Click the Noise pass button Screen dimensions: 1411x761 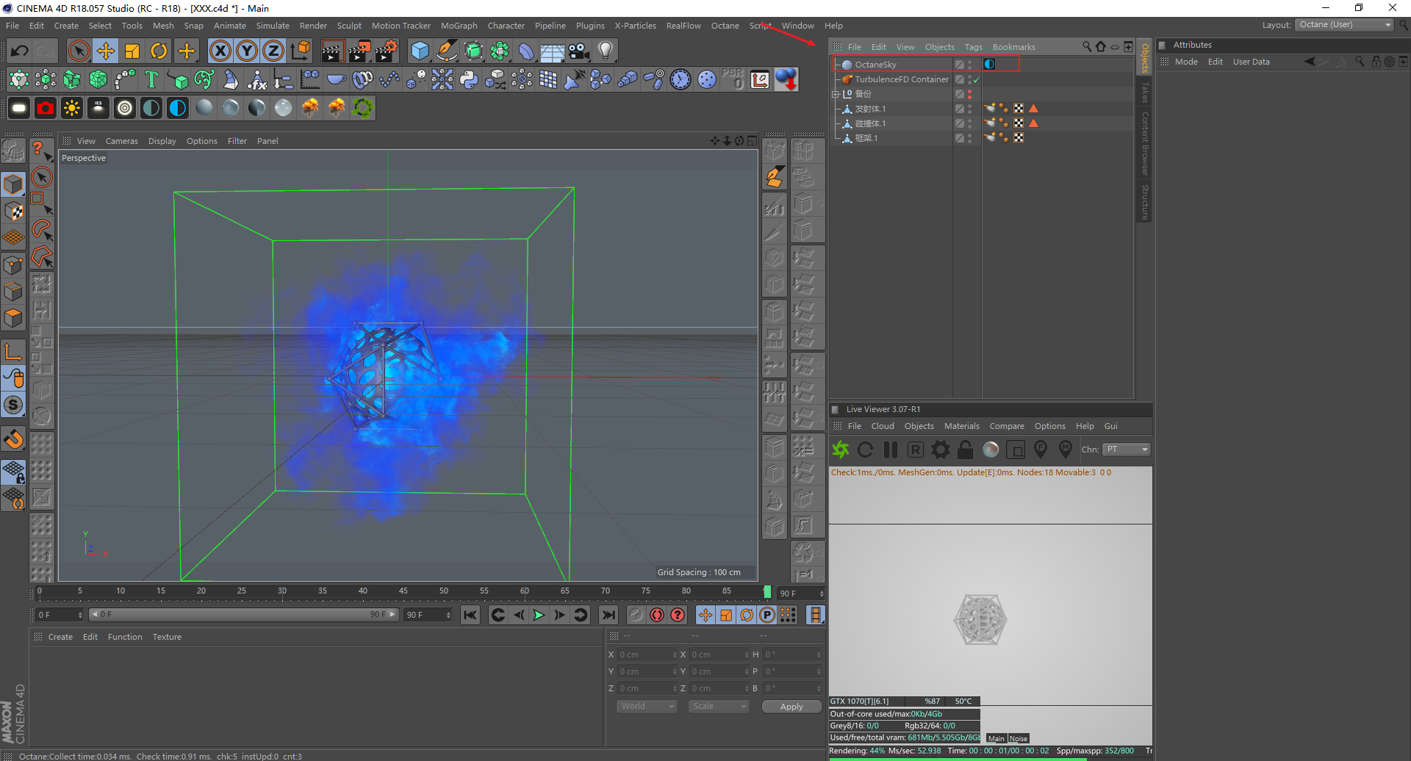tap(1018, 738)
